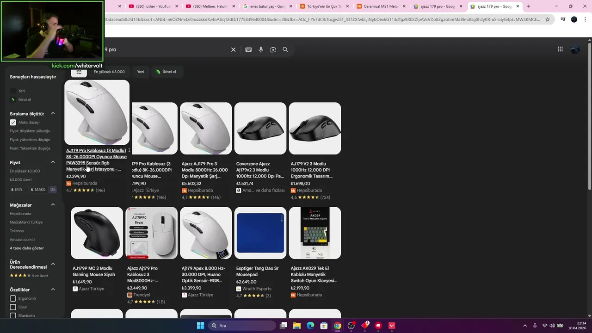The height and width of the screenshot is (333, 592).
Task: Open the on-screen keyboard input tool
Action: tap(248, 49)
